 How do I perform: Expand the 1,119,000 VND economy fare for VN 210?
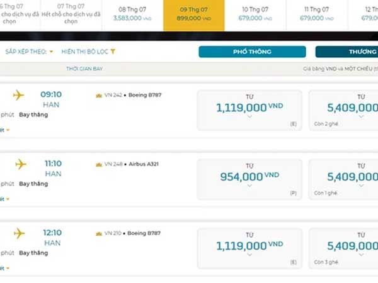pos(249,248)
